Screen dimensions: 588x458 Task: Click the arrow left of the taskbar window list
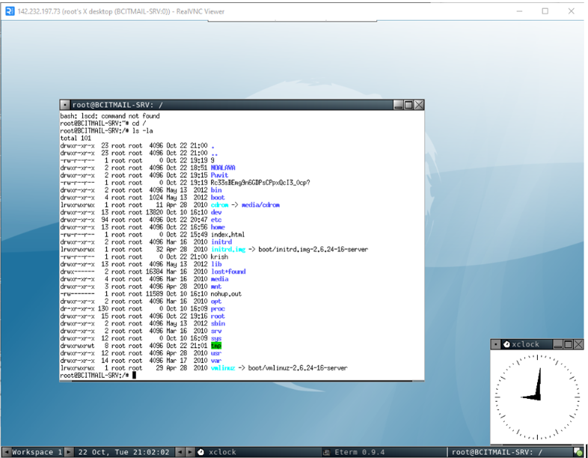pos(189,452)
